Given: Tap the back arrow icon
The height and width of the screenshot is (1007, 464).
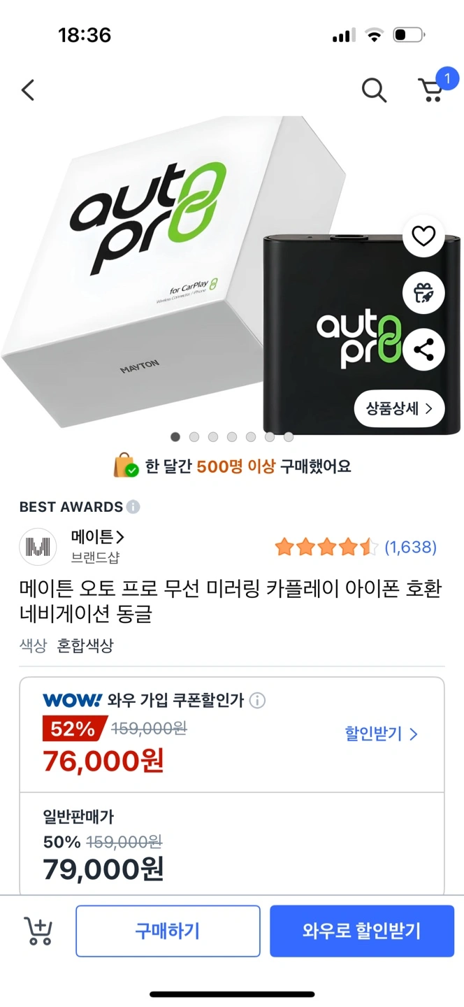Looking at the screenshot, I should [28, 90].
